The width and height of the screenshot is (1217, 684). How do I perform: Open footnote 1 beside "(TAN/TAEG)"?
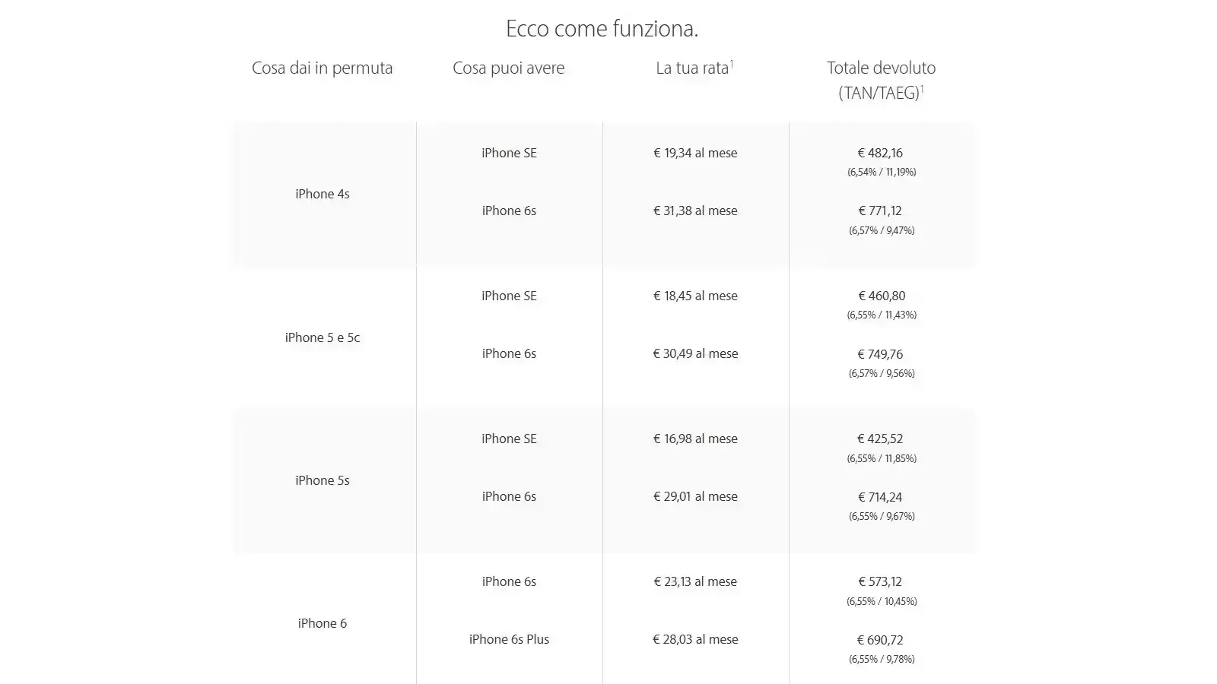(x=922, y=89)
